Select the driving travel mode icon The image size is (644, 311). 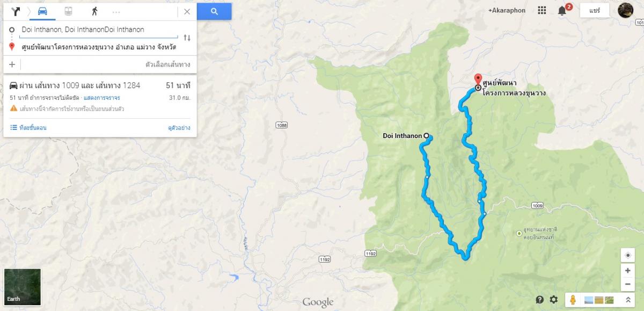click(42, 11)
